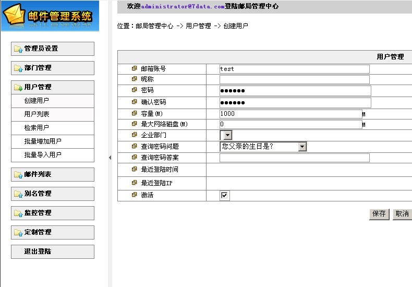The height and width of the screenshot is (287, 412).
Task: Open the 监控管理 menu section
Action: 53,213
